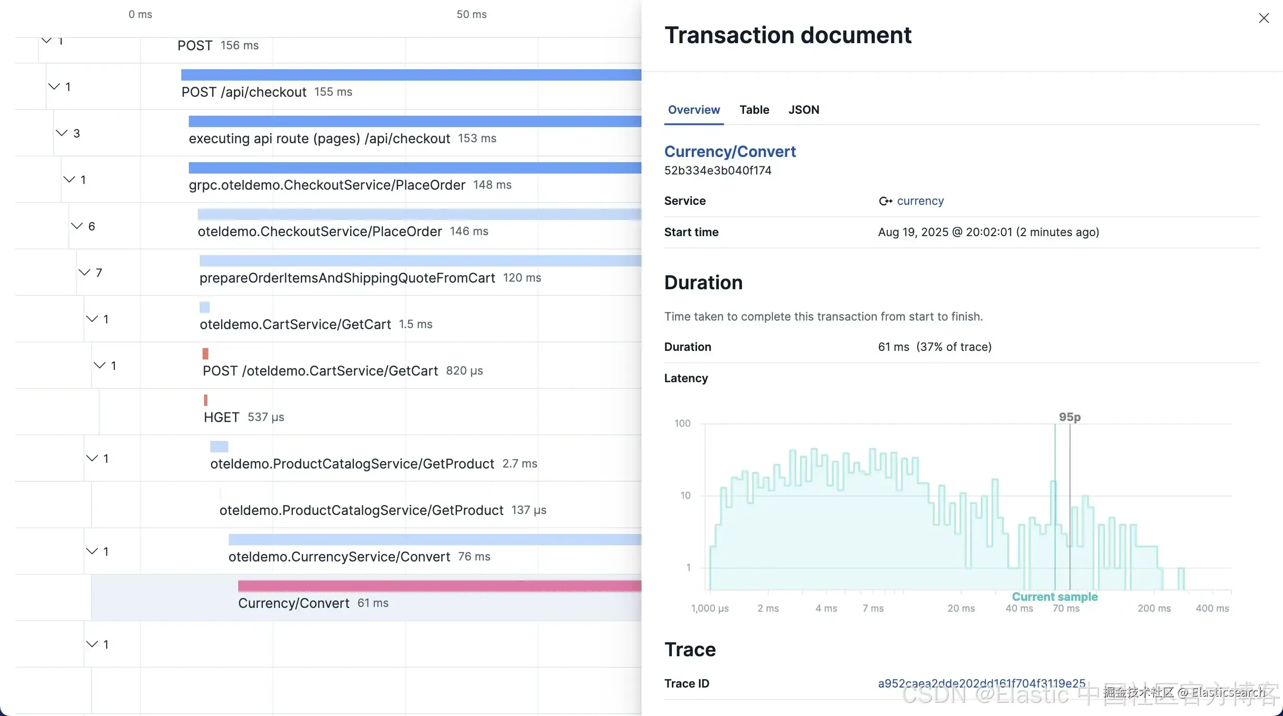Image resolution: width=1283 pixels, height=716 pixels.
Task: Switch to the Table tab
Action: [754, 110]
